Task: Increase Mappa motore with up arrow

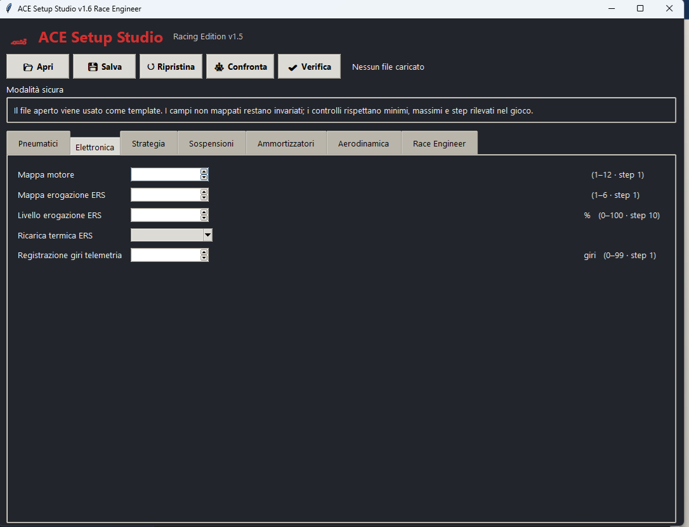Action: point(204,172)
